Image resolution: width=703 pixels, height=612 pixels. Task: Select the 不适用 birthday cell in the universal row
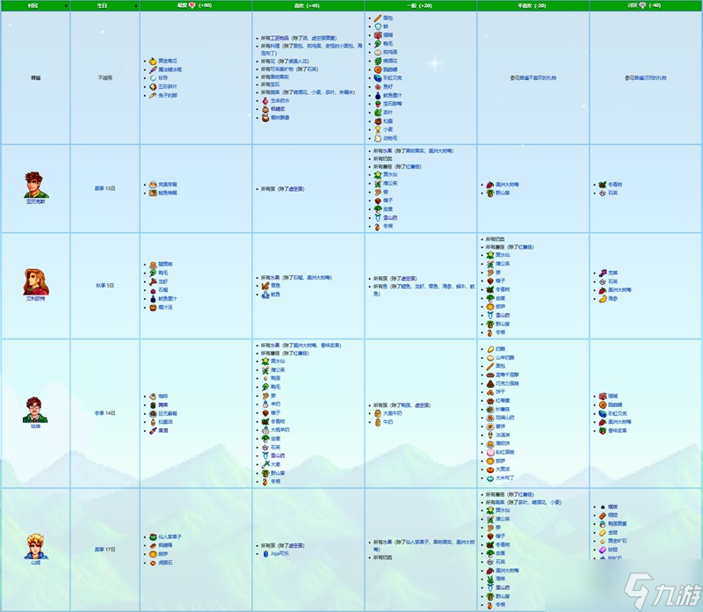105,77
